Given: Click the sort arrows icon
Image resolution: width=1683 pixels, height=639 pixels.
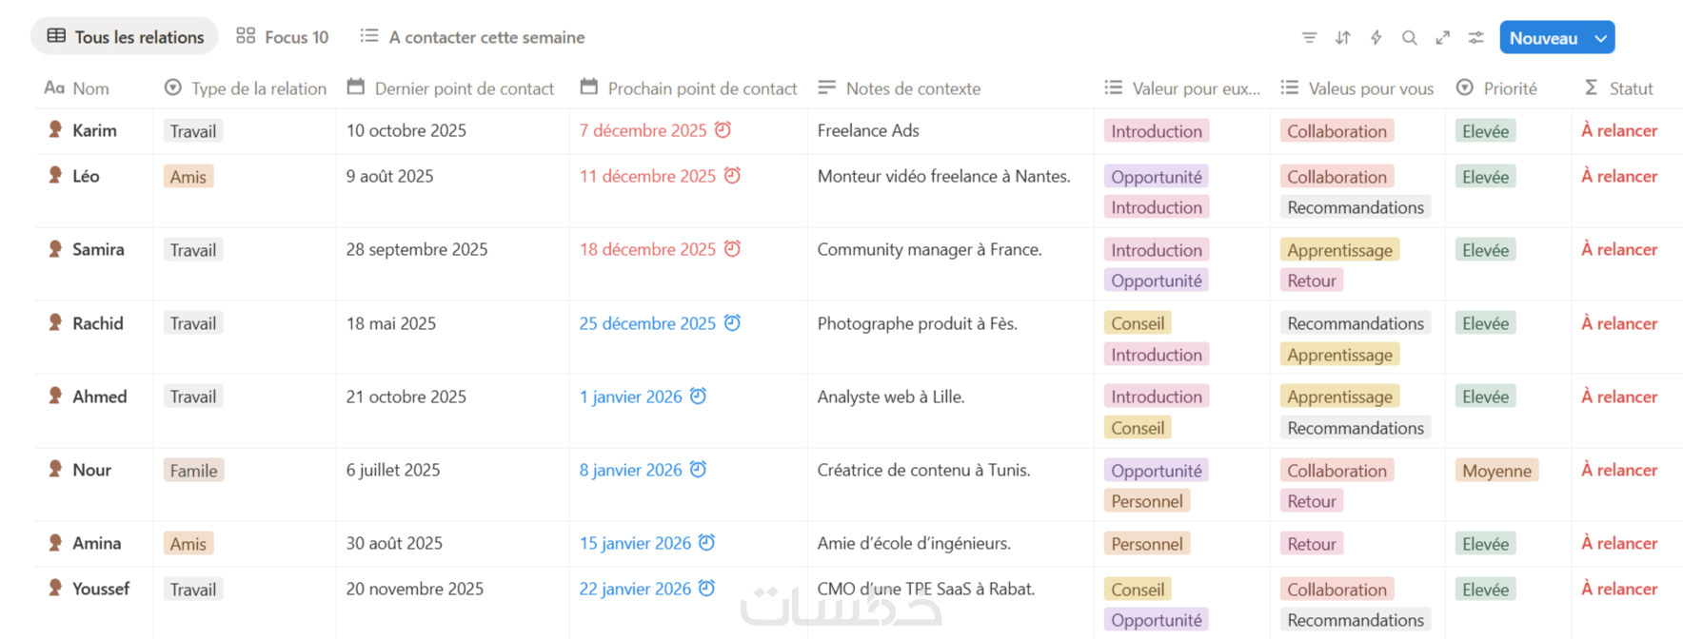Looking at the screenshot, I should point(1342,38).
